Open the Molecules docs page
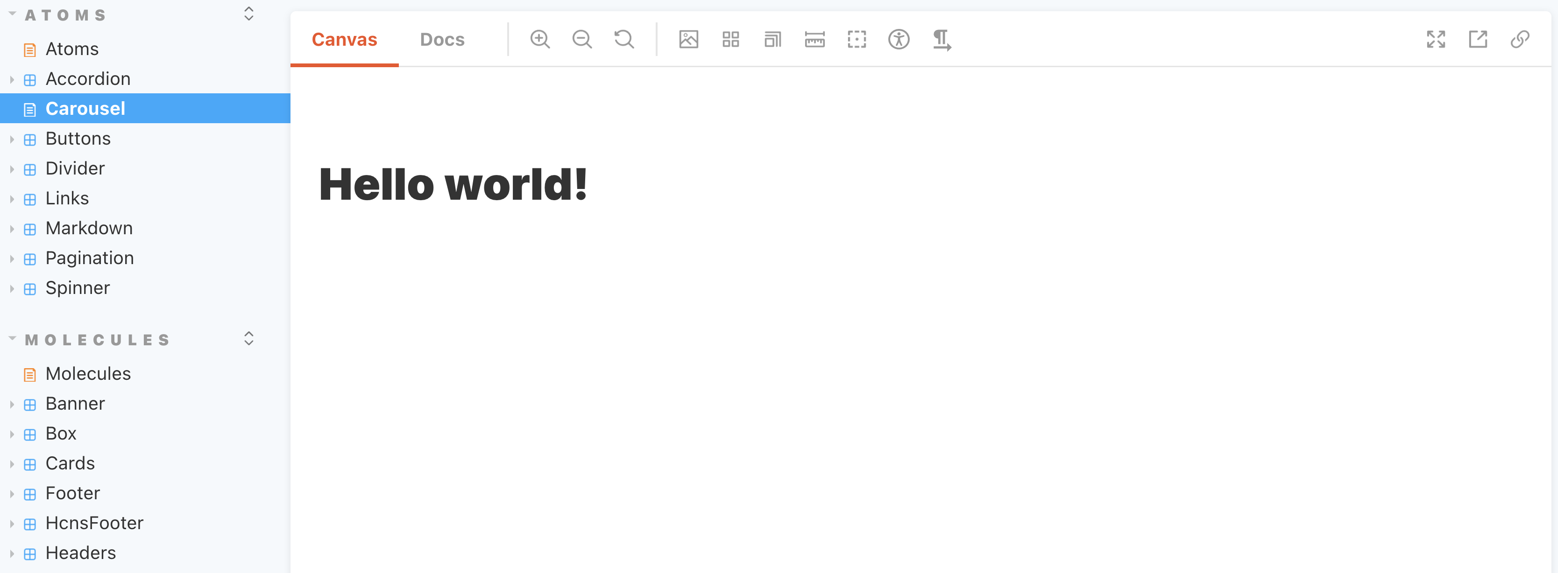The width and height of the screenshot is (1558, 573). click(x=88, y=374)
